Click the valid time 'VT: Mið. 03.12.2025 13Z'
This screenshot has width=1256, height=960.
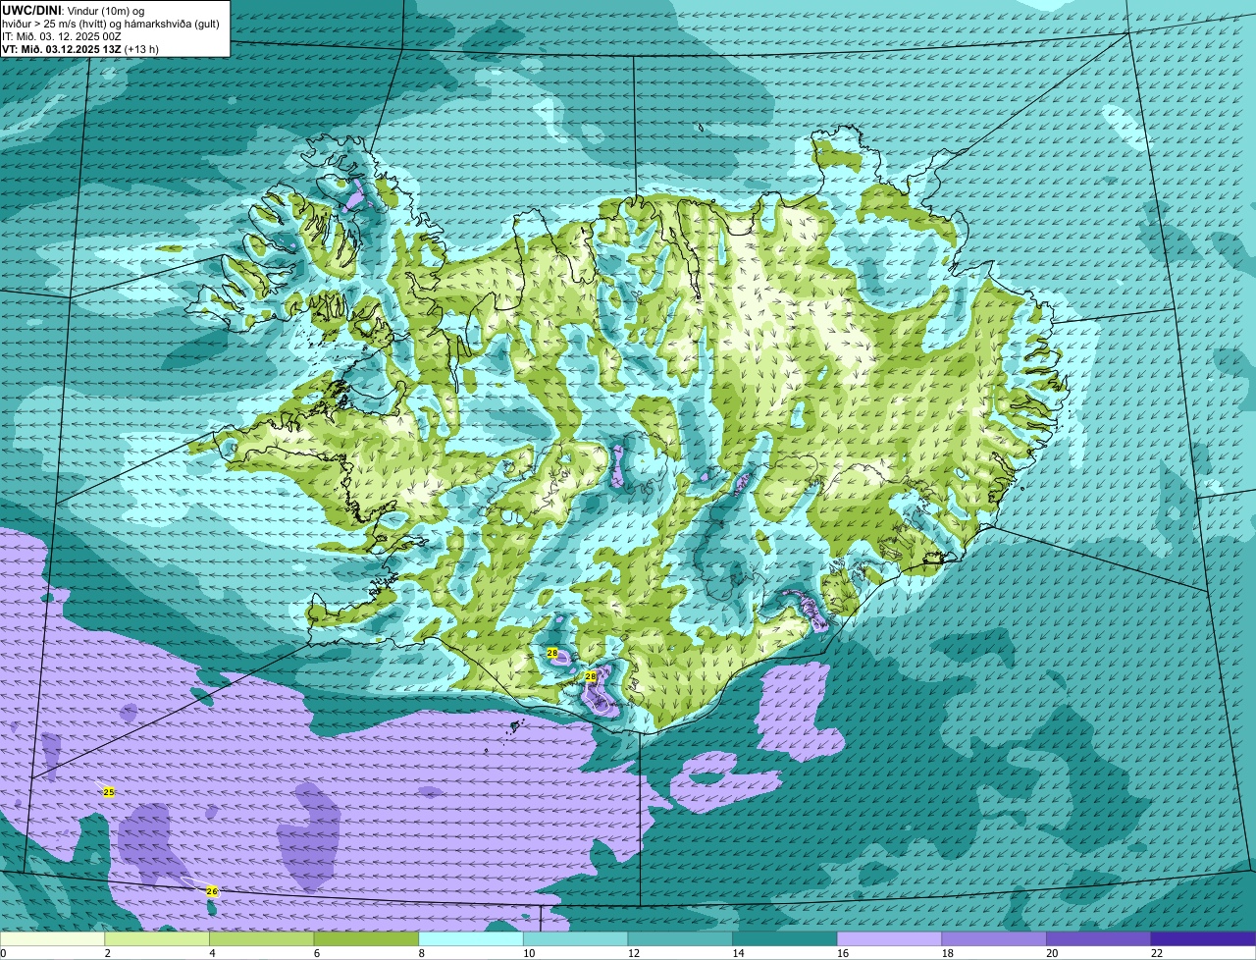point(62,49)
